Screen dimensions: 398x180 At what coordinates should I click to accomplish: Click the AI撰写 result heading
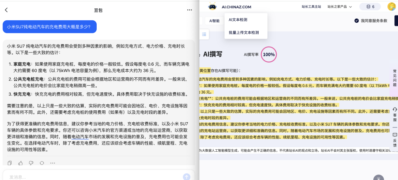[213, 54]
